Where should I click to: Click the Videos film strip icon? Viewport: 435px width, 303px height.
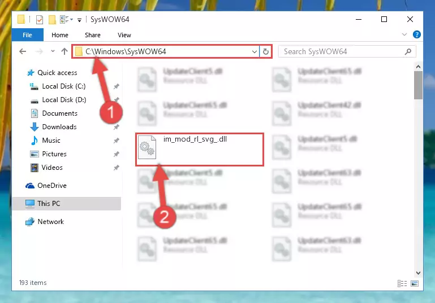point(35,168)
